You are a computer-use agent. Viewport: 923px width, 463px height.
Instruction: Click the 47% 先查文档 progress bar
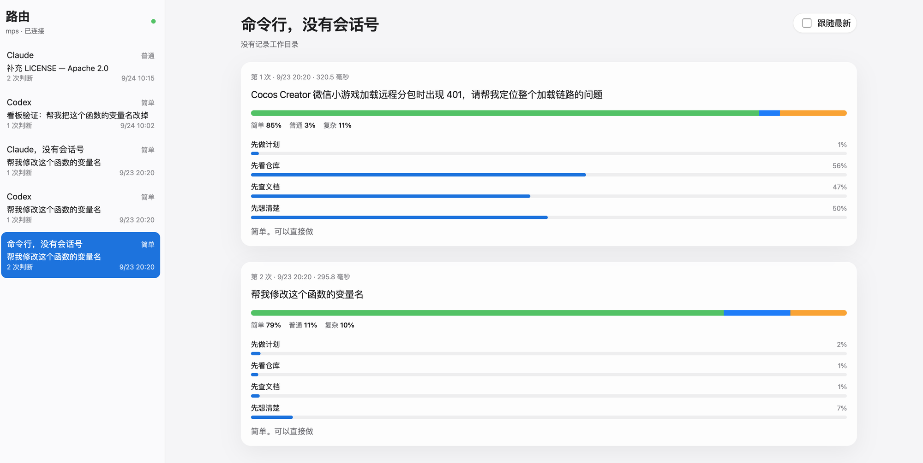(549, 196)
